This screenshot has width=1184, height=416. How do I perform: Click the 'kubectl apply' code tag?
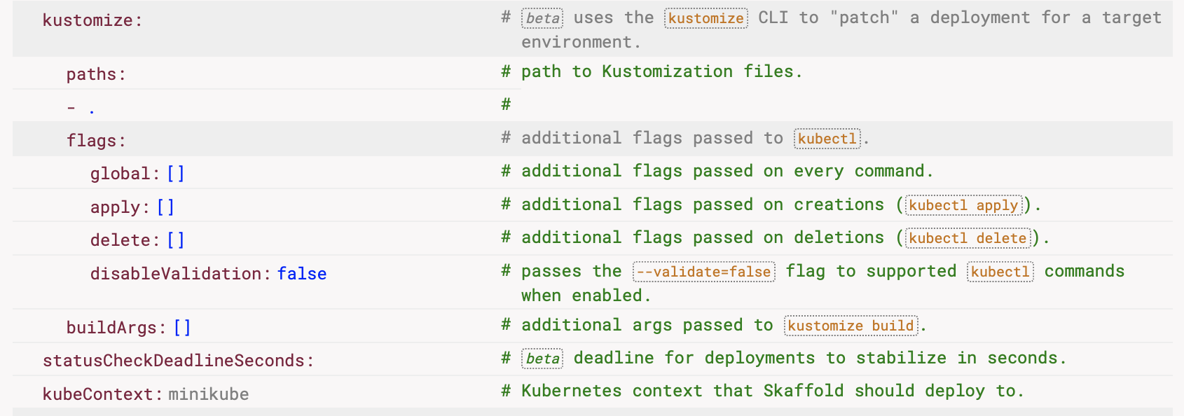(x=963, y=205)
